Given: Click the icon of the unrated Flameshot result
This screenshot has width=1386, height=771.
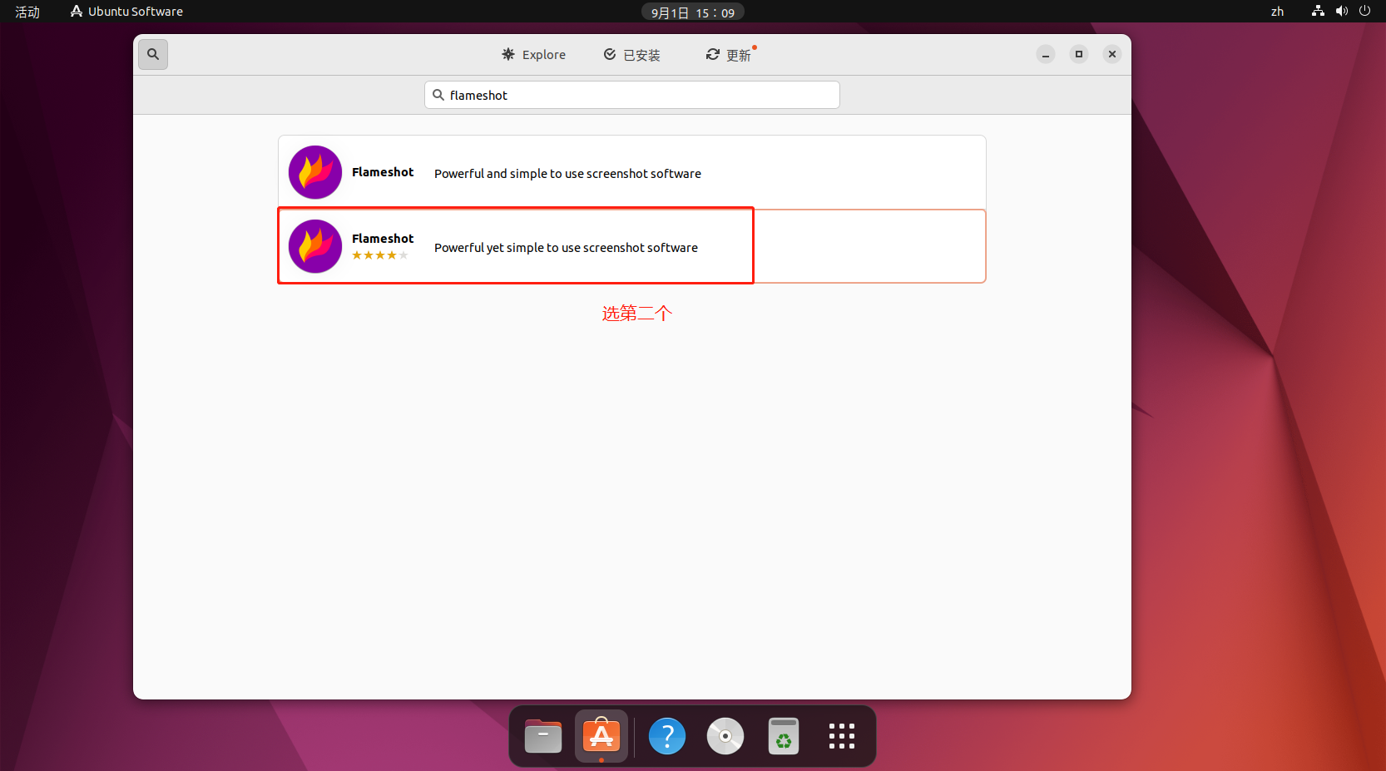Looking at the screenshot, I should (315, 172).
